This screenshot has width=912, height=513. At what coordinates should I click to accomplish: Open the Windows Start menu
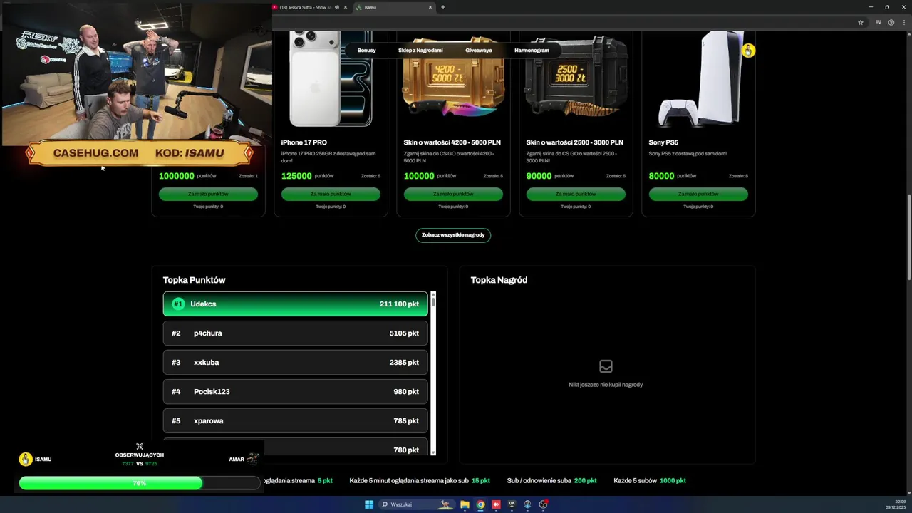coord(369,504)
